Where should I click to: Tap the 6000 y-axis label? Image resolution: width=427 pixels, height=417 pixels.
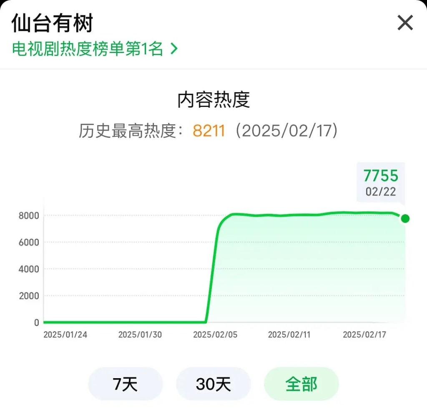(x=29, y=243)
